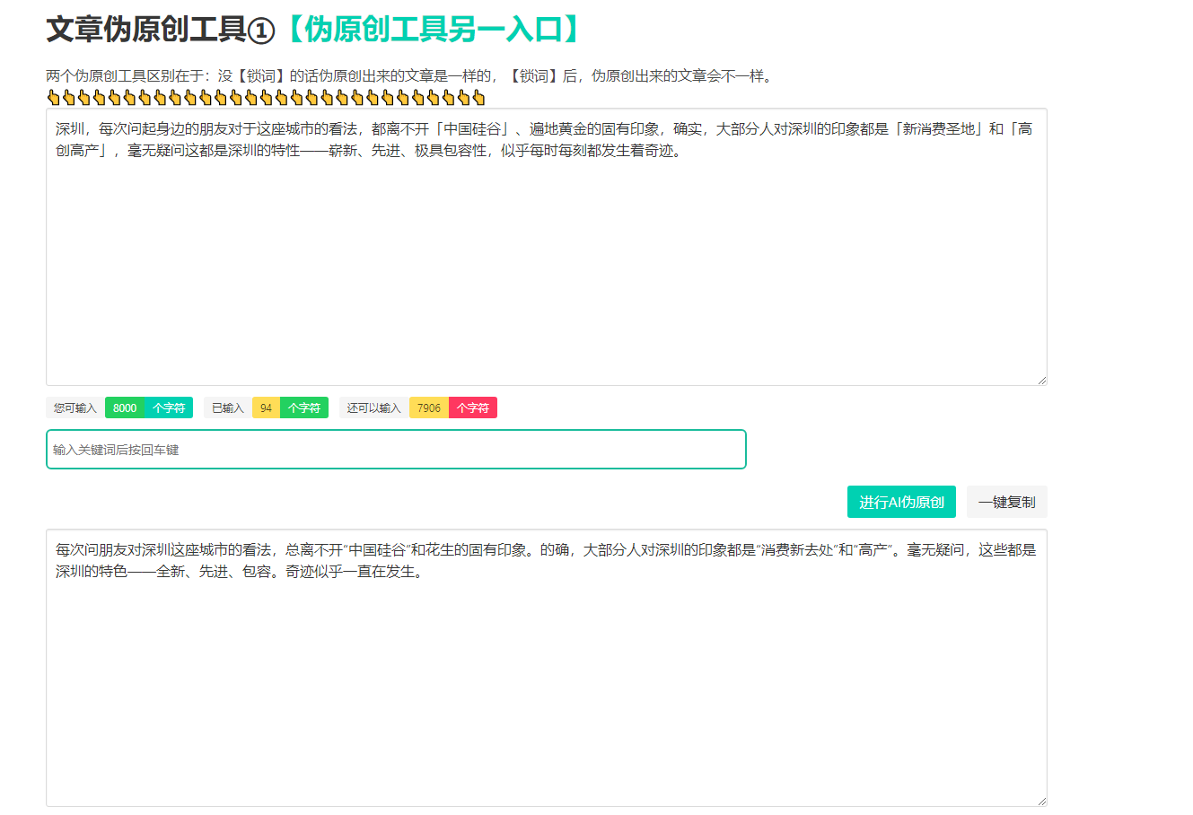Click the 您可输入 label
This screenshot has height=815, width=1193.
tap(75, 407)
